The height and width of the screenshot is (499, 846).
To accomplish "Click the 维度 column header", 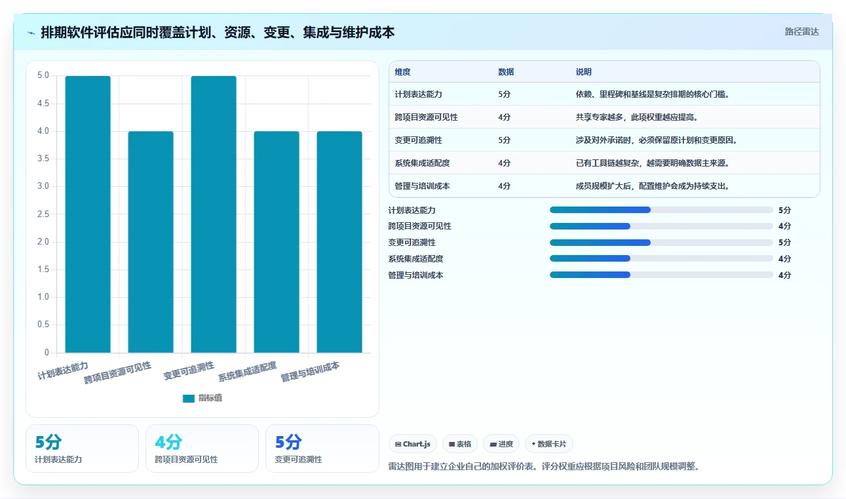I will pos(403,72).
